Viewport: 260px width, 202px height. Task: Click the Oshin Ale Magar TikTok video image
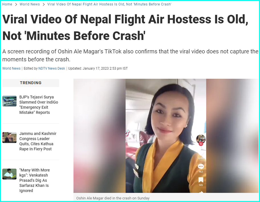pos(166,136)
